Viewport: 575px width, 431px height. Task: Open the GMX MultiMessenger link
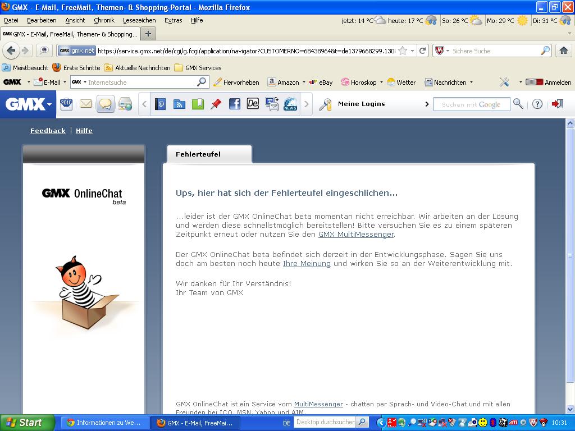(x=355, y=235)
